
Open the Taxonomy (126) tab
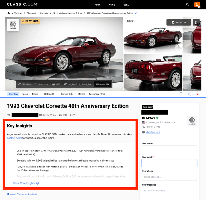pyautogui.click(x=97, y=94)
